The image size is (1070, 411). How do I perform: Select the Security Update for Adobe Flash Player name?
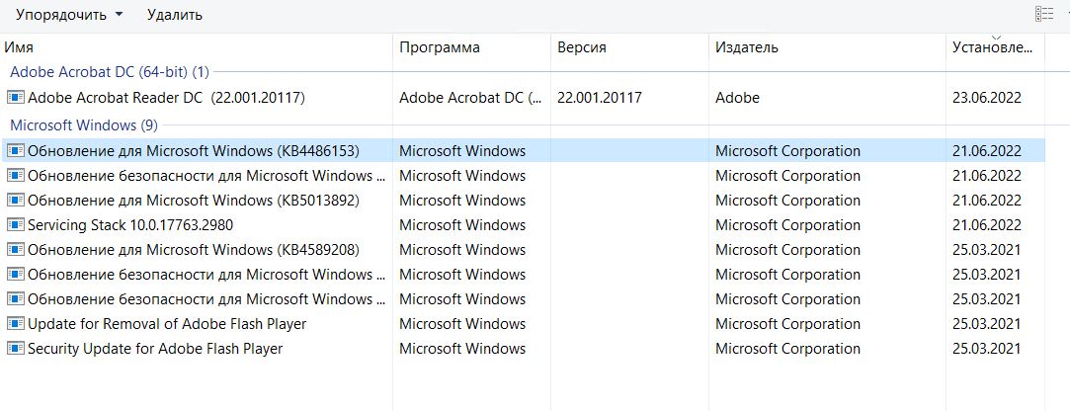pyautogui.click(x=155, y=349)
